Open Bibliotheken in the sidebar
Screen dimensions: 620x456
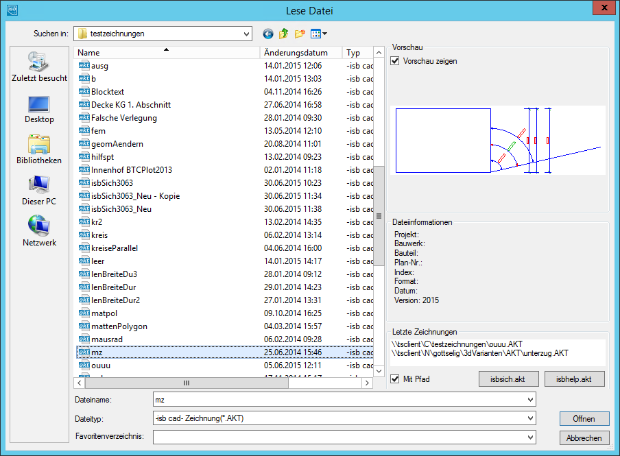39,149
